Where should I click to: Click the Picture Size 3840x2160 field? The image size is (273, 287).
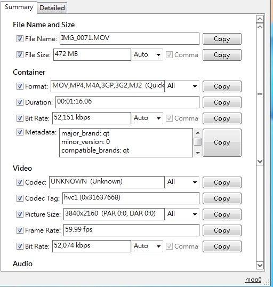click(x=114, y=214)
